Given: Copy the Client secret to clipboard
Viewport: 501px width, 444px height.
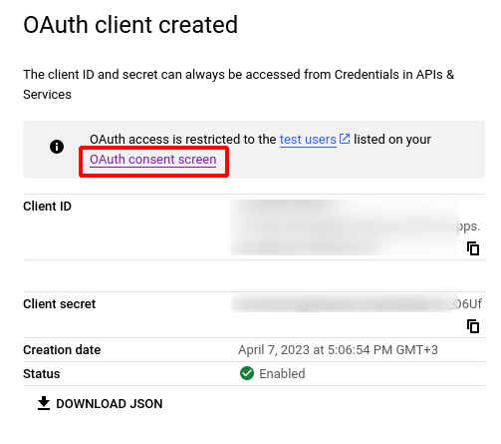Looking at the screenshot, I should (x=473, y=326).
